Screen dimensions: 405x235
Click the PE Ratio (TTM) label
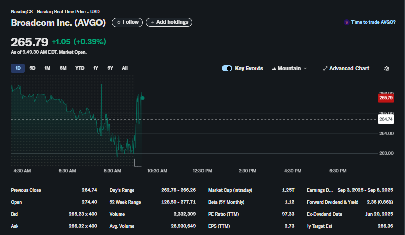223,214
